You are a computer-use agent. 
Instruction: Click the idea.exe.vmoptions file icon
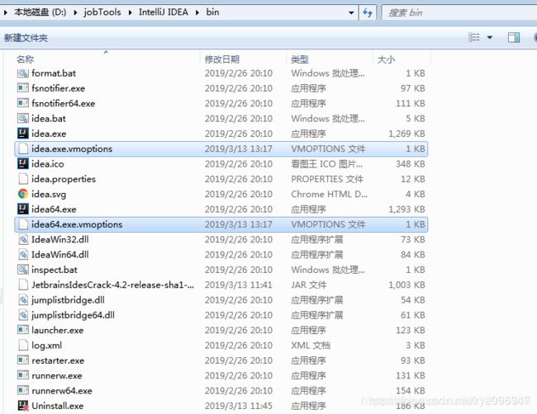pyautogui.click(x=23, y=148)
